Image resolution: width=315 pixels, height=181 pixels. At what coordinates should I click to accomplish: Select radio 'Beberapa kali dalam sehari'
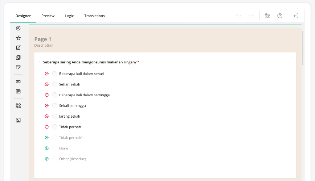pyautogui.click(x=55, y=73)
